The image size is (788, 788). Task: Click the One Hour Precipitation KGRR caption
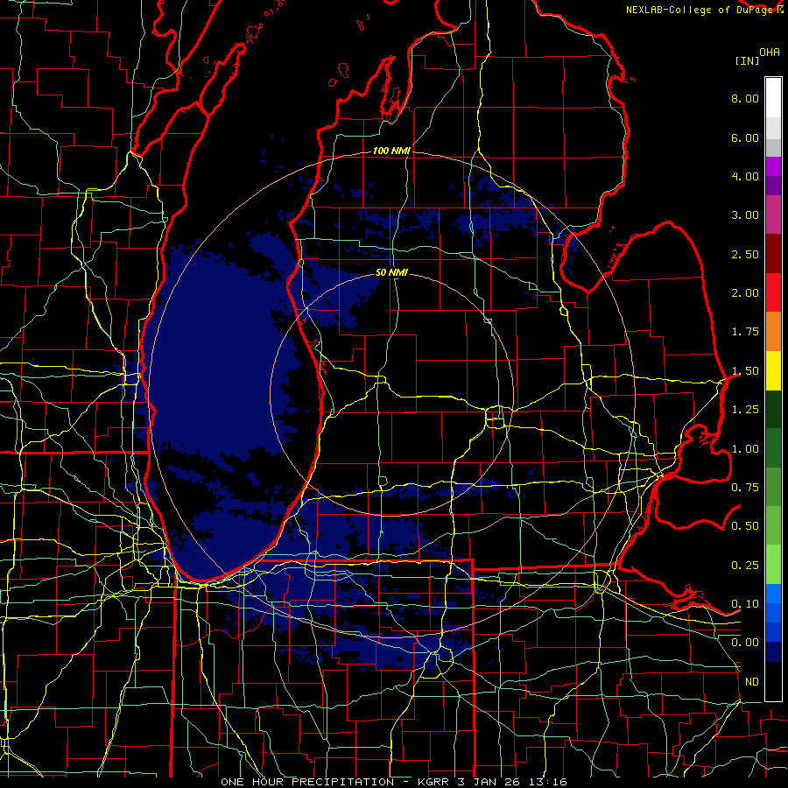pos(394,782)
